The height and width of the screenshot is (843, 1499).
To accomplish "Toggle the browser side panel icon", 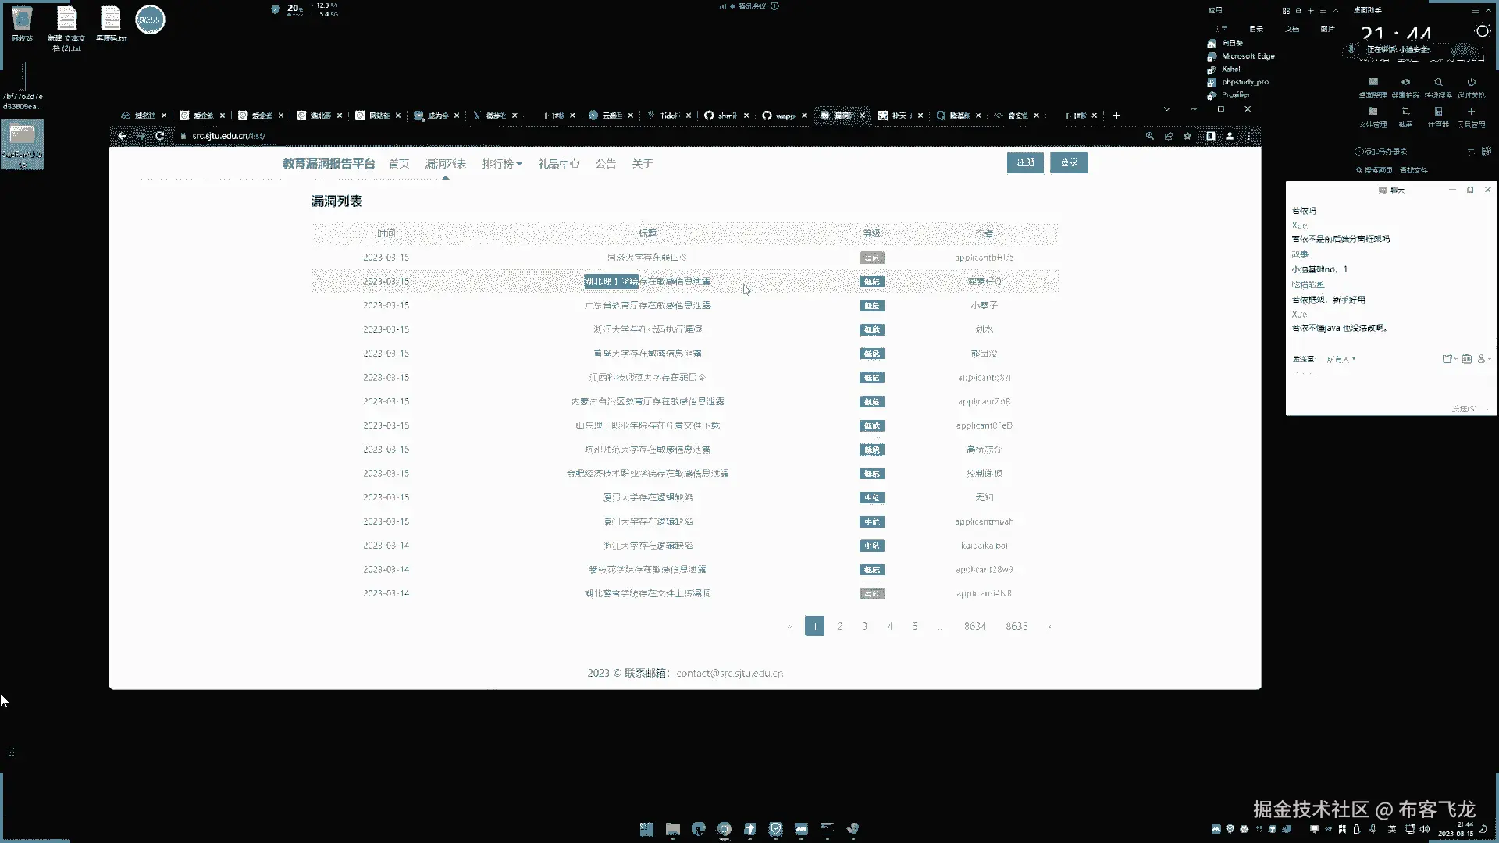I will pyautogui.click(x=1210, y=136).
